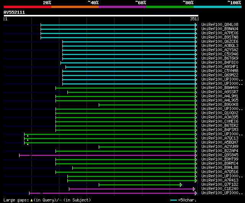Open the UniRef100_A3BQL3 hit
The width and height of the screenshot is (245, 203).
(220, 46)
